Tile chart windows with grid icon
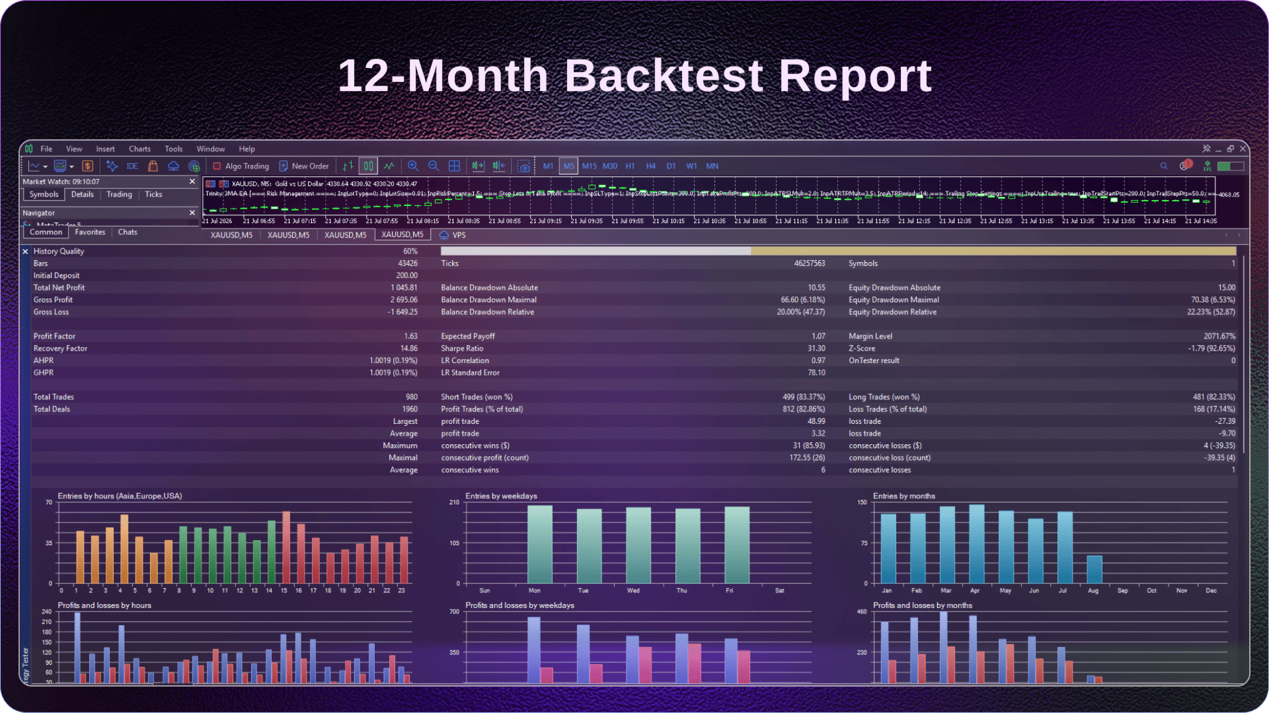Screen dimensions: 1269x713 click(x=455, y=166)
